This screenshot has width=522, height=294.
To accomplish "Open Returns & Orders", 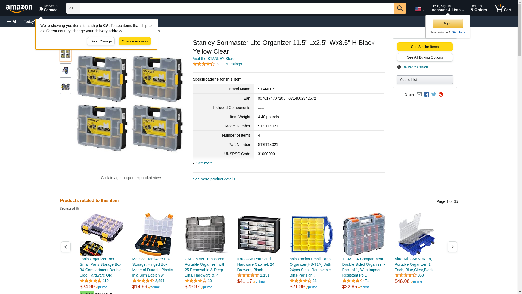I will pos(479,8).
